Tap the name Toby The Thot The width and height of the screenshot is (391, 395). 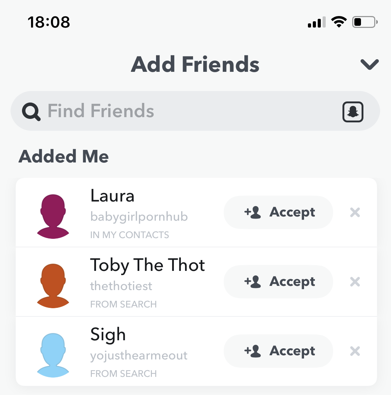tap(147, 265)
